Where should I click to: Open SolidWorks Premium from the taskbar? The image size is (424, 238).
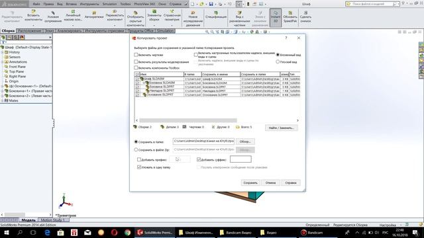pyautogui.click(x=155, y=232)
